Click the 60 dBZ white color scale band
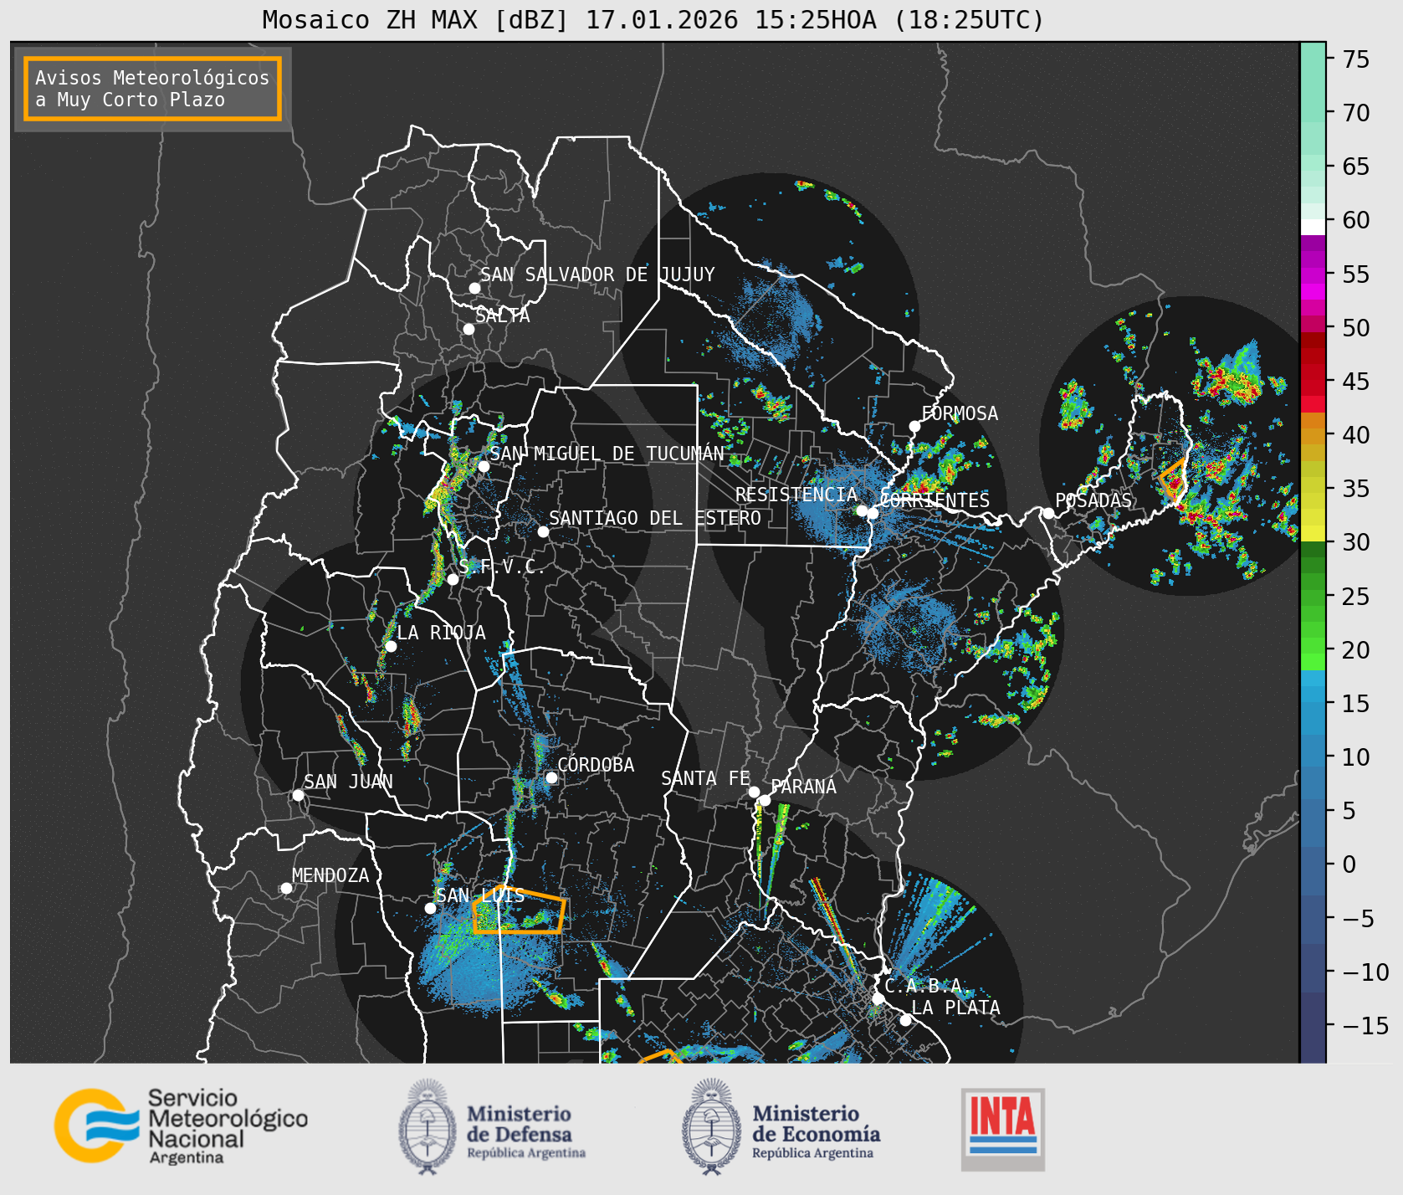Screen dimensions: 1403x1195 coord(1313,227)
